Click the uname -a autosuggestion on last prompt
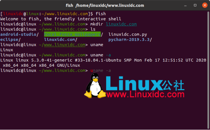 [x=101, y=70]
